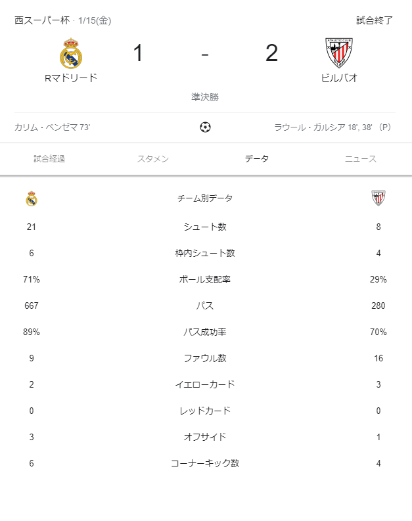
Task: Click the large Real Madrid crest
Action: tap(70, 53)
